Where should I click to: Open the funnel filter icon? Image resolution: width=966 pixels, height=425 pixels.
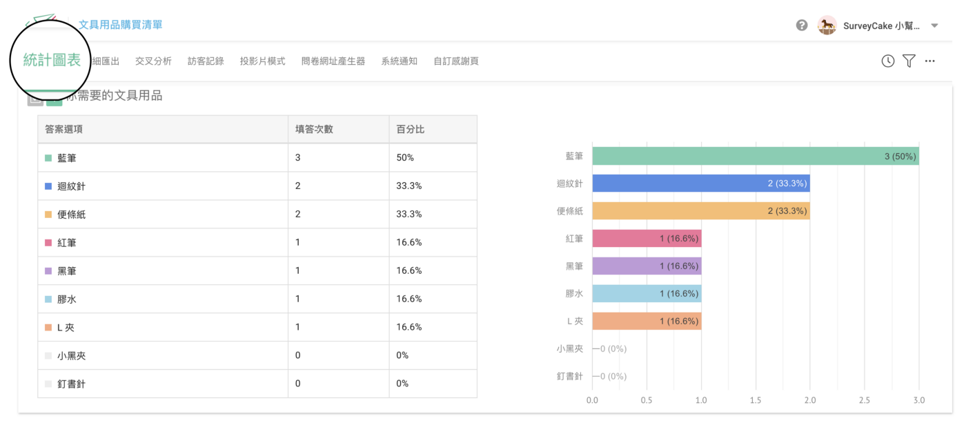pyautogui.click(x=909, y=61)
